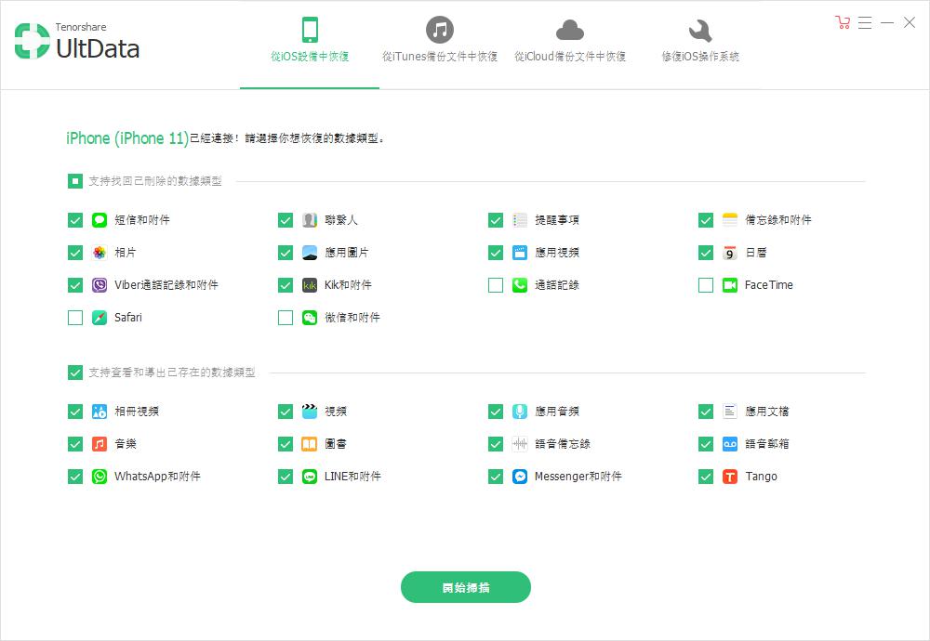The width and height of the screenshot is (930, 641).
Task: Click the Viber通話記錄和附件 label
Action: click(x=166, y=285)
